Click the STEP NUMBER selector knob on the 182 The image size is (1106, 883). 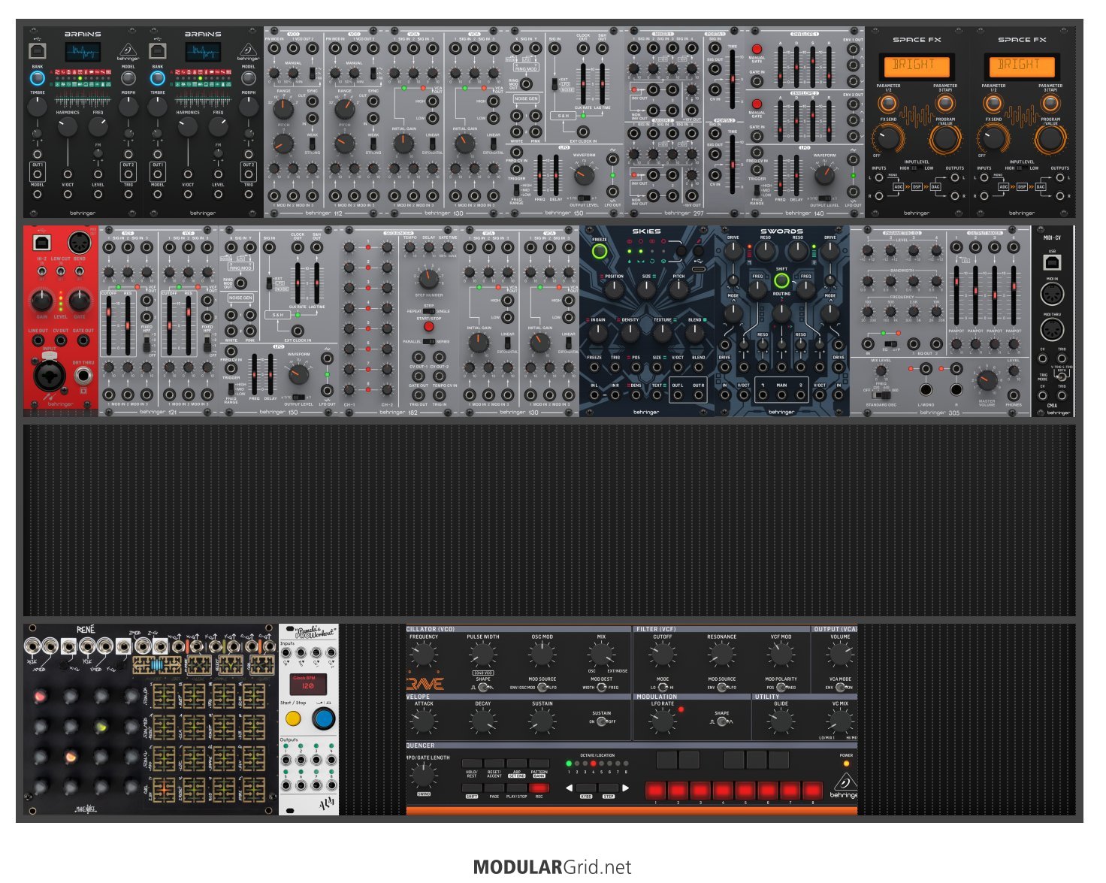click(x=428, y=278)
